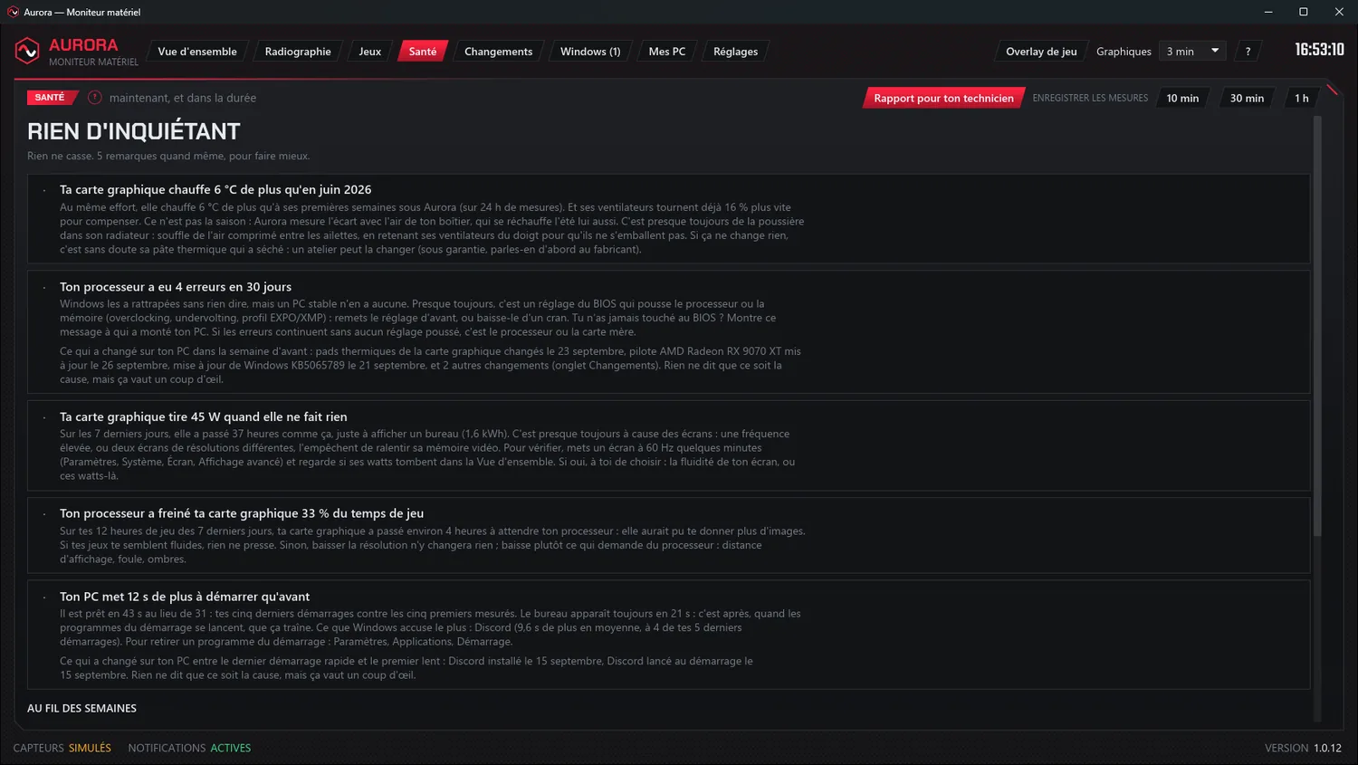Click the 'maintenant, et dans la durée' subtitle
The height and width of the screenshot is (765, 1358).
click(x=183, y=98)
